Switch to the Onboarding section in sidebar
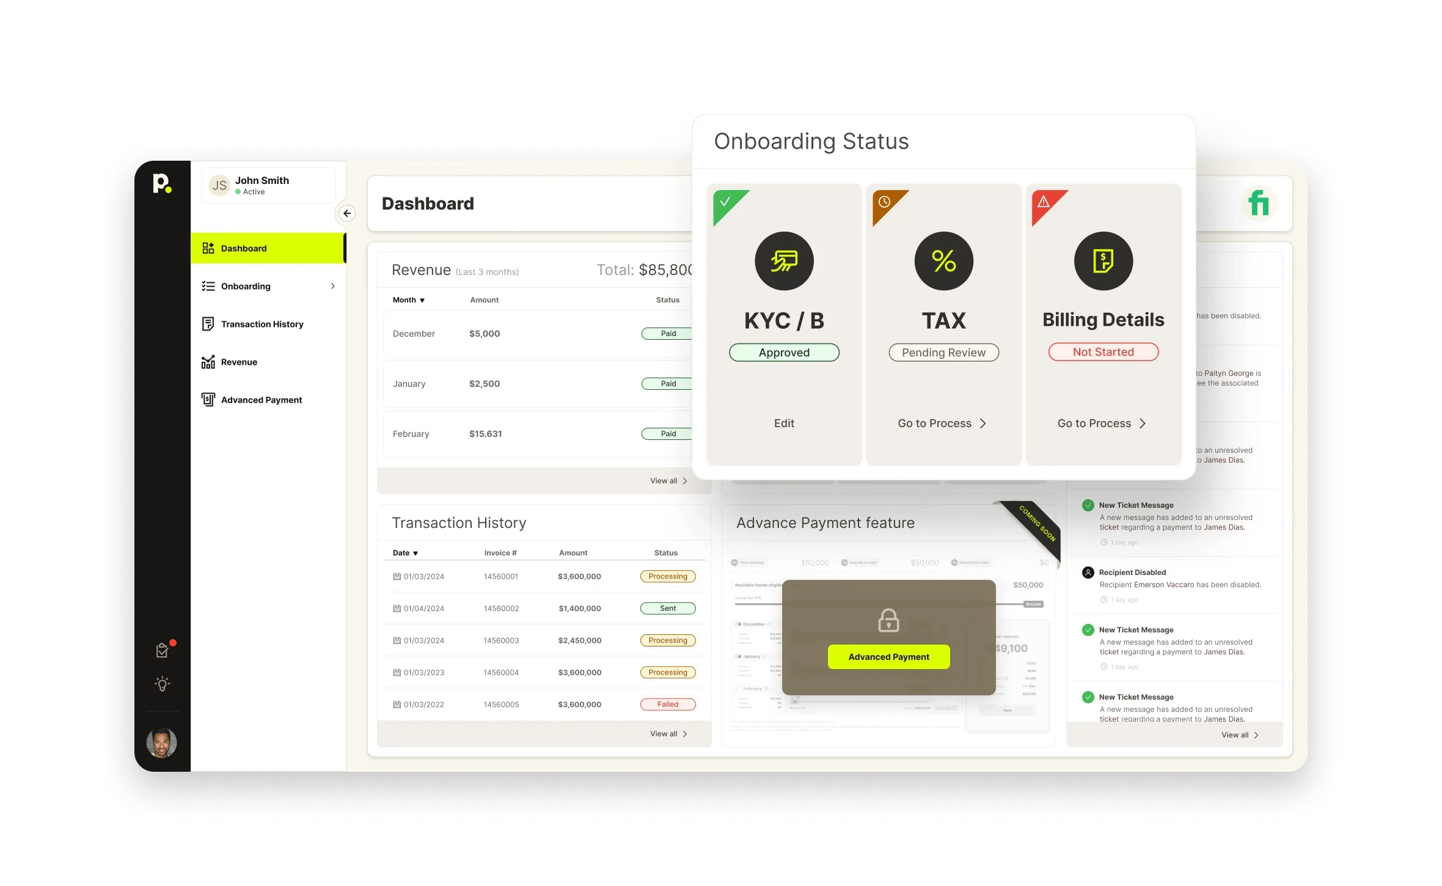 [x=245, y=286]
